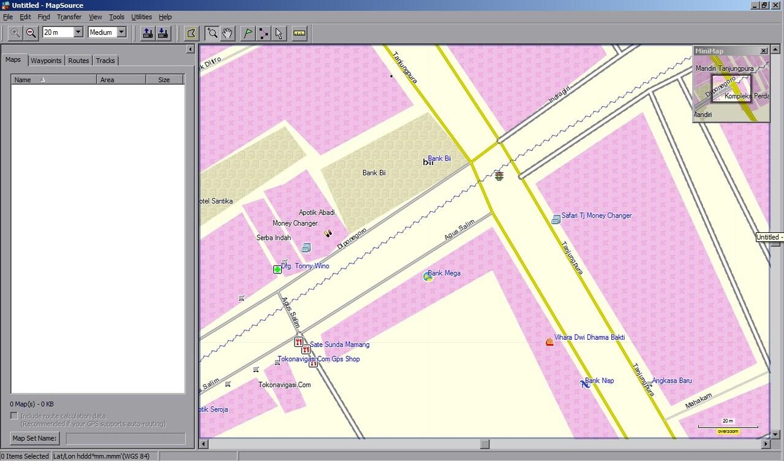Click the map scroll right arrow

click(x=765, y=444)
